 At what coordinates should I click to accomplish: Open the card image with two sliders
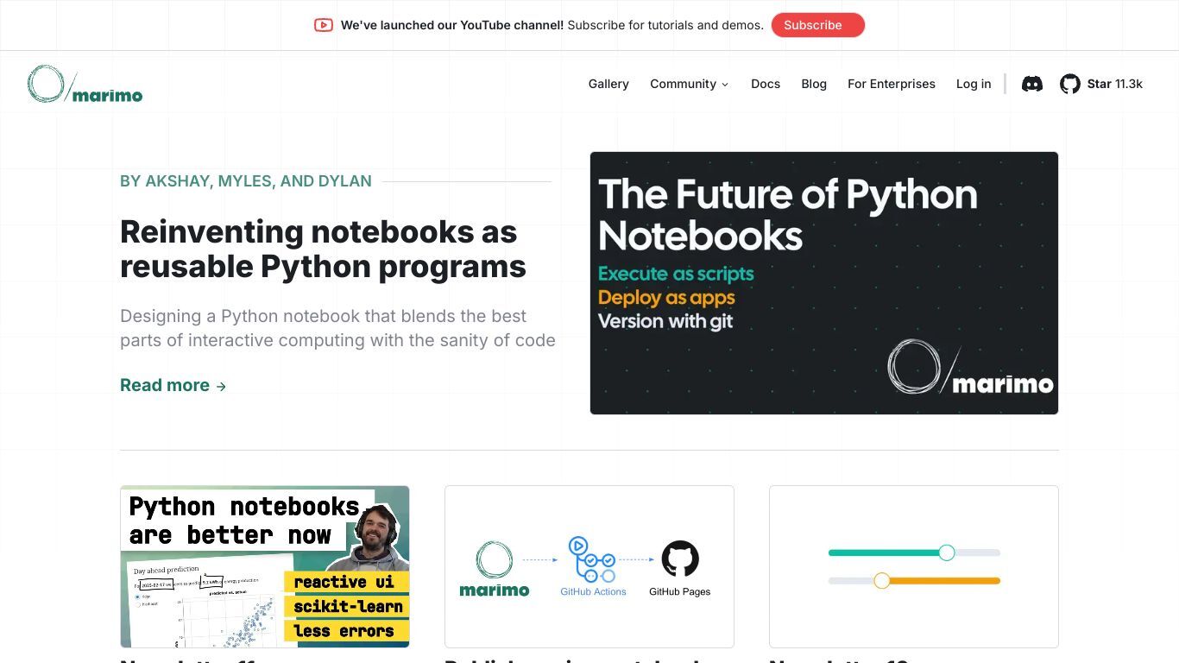[x=914, y=566]
